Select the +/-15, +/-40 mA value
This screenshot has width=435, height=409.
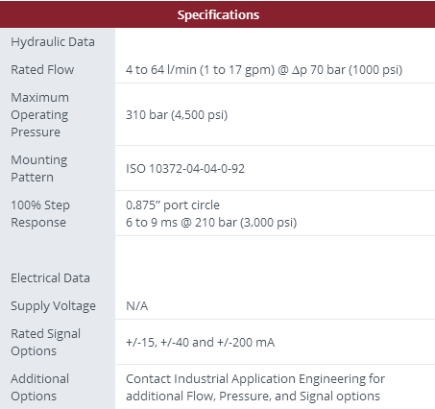click(x=201, y=343)
